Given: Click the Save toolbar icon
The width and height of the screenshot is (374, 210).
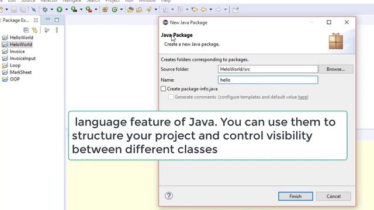Looking at the screenshot, I should [14, 10].
